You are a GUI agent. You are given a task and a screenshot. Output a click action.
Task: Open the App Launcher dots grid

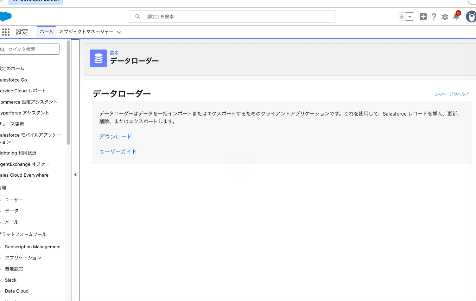point(6,32)
